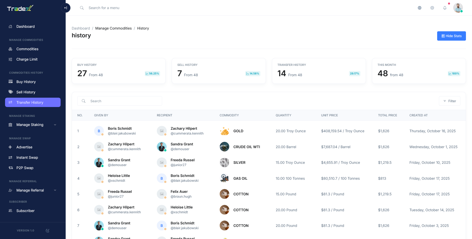Go to Instant Swap page
The width and height of the screenshot is (472, 239).
[x=27, y=157]
